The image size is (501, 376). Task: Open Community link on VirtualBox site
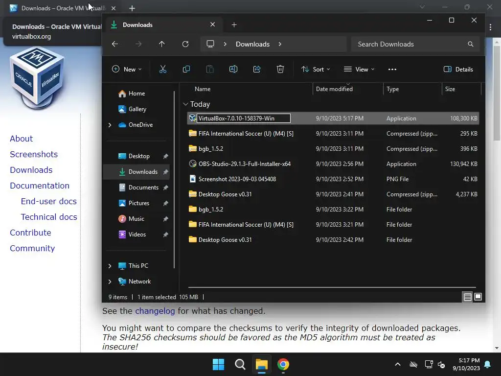click(32, 248)
